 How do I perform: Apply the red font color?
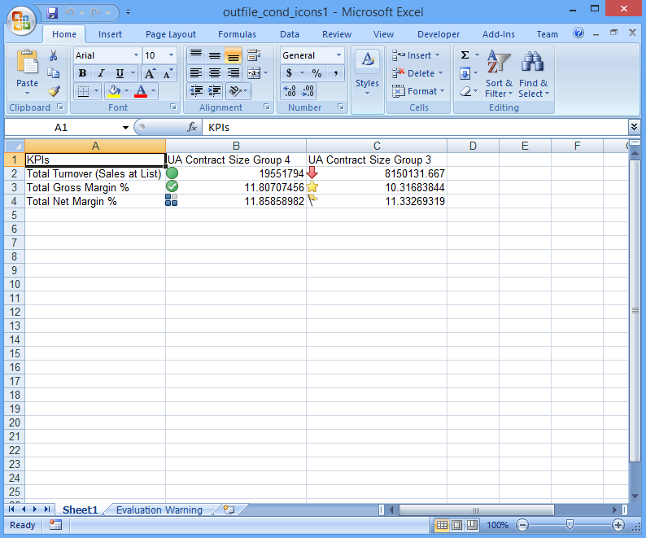click(141, 91)
